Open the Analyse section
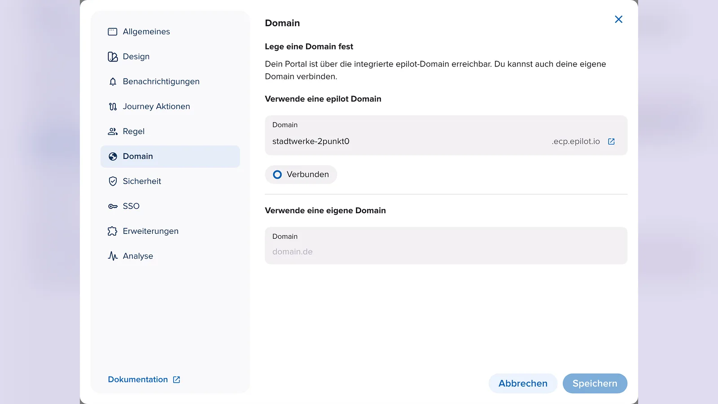 (170, 256)
